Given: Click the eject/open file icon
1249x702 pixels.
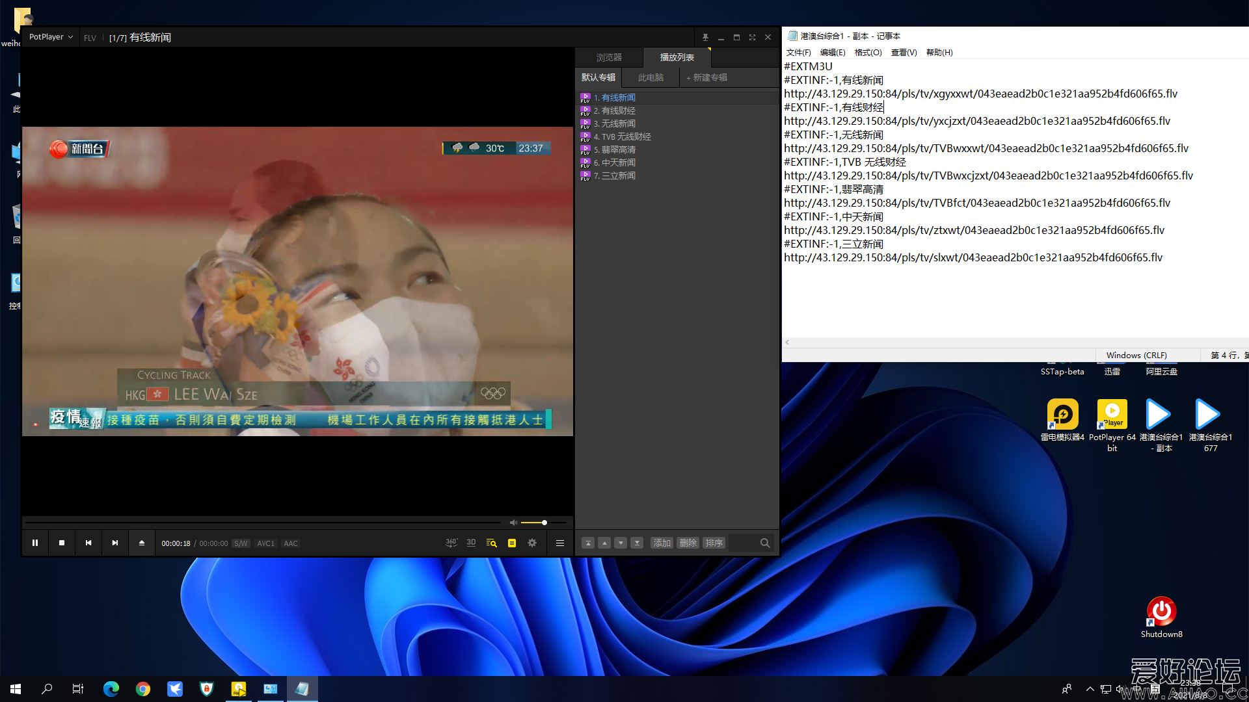Looking at the screenshot, I should (x=142, y=543).
